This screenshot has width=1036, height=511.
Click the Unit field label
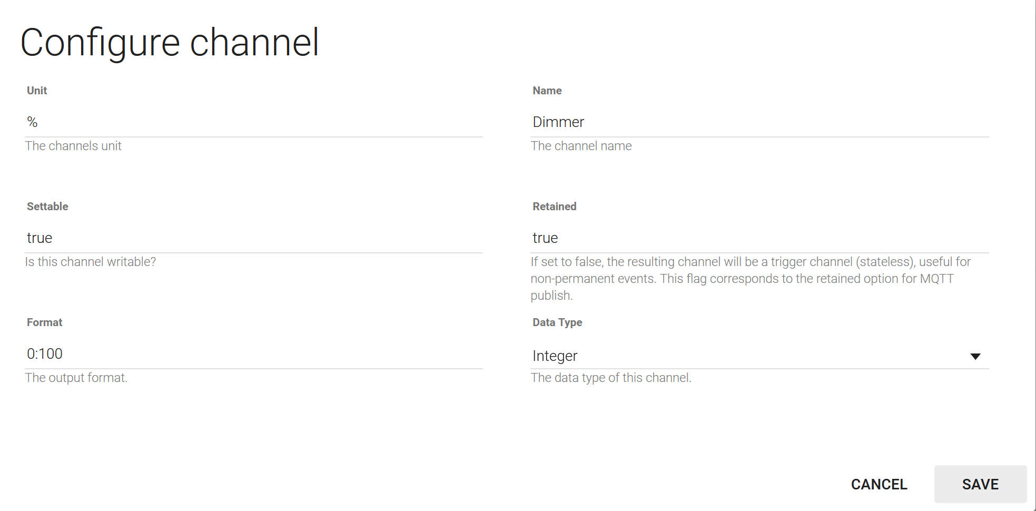coord(37,91)
